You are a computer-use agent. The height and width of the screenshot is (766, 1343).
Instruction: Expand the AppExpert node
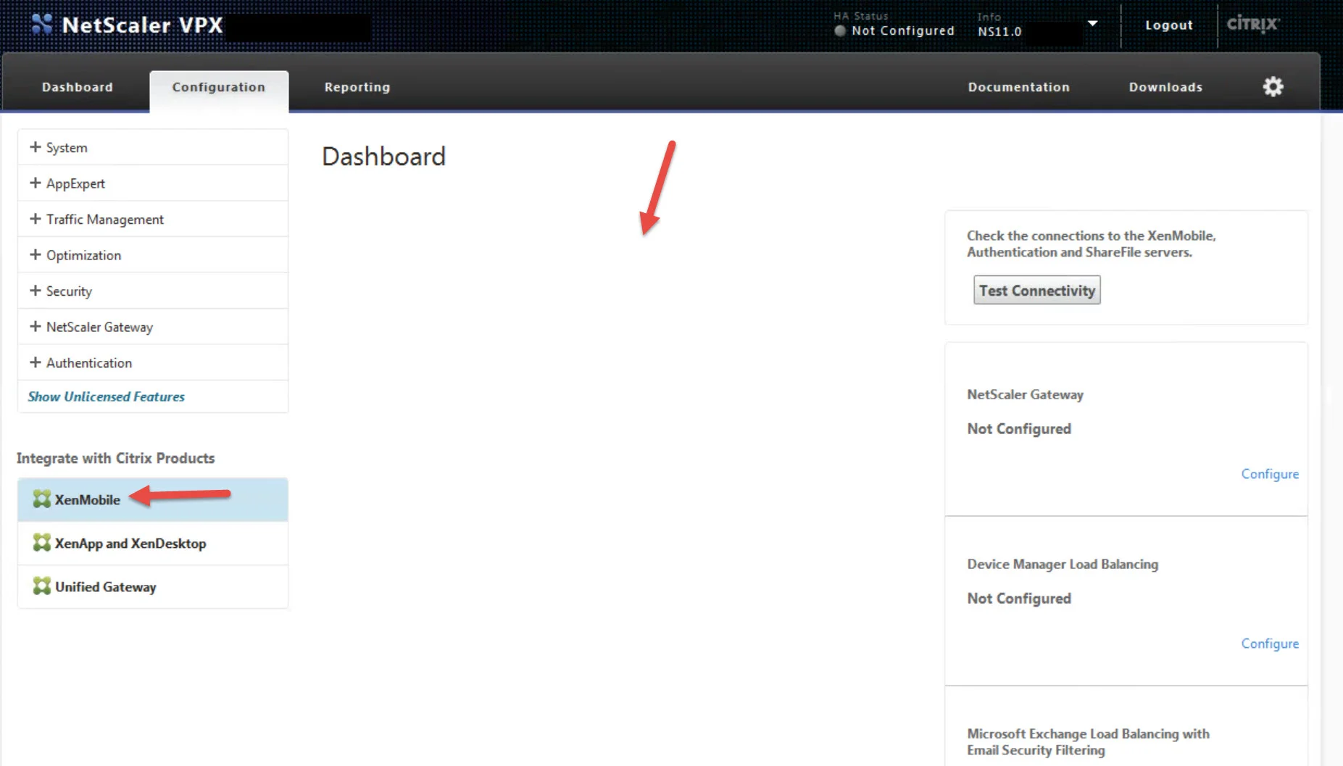coord(35,183)
